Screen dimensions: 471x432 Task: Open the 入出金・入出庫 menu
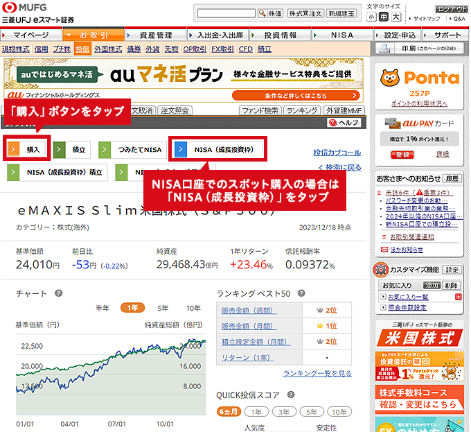pyautogui.click(x=217, y=35)
